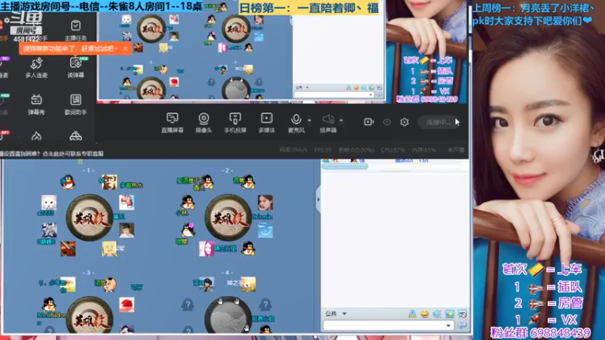Open the 主播任务 task panel
Viewport: 605px width, 340px height.
click(76, 30)
